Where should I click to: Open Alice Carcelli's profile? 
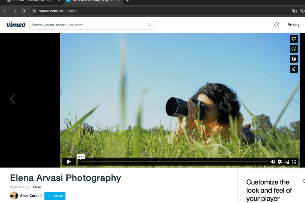[x=31, y=196]
